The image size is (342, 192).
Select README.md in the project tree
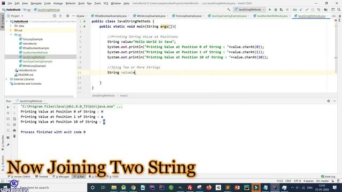tap(26, 75)
